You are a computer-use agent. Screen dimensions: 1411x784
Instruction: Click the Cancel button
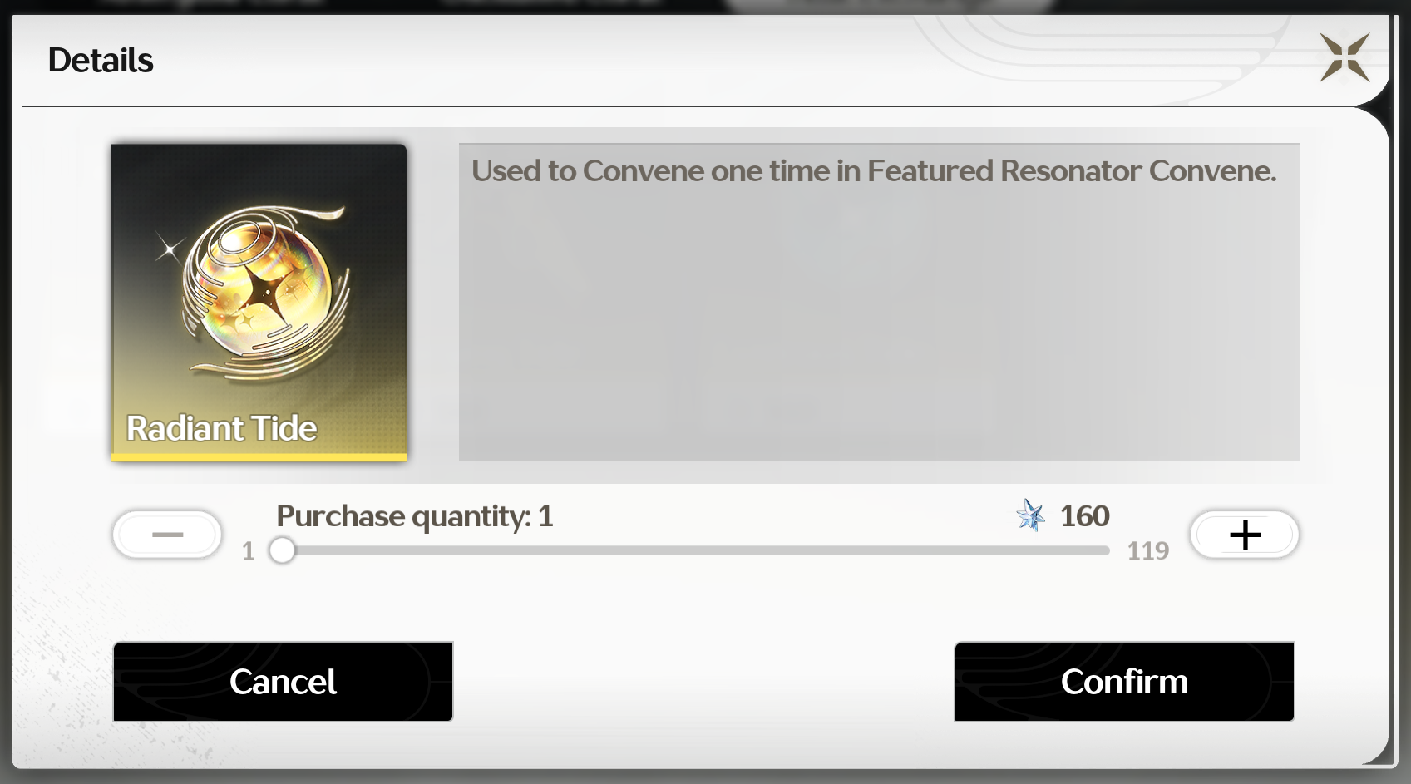pos(283,682)
